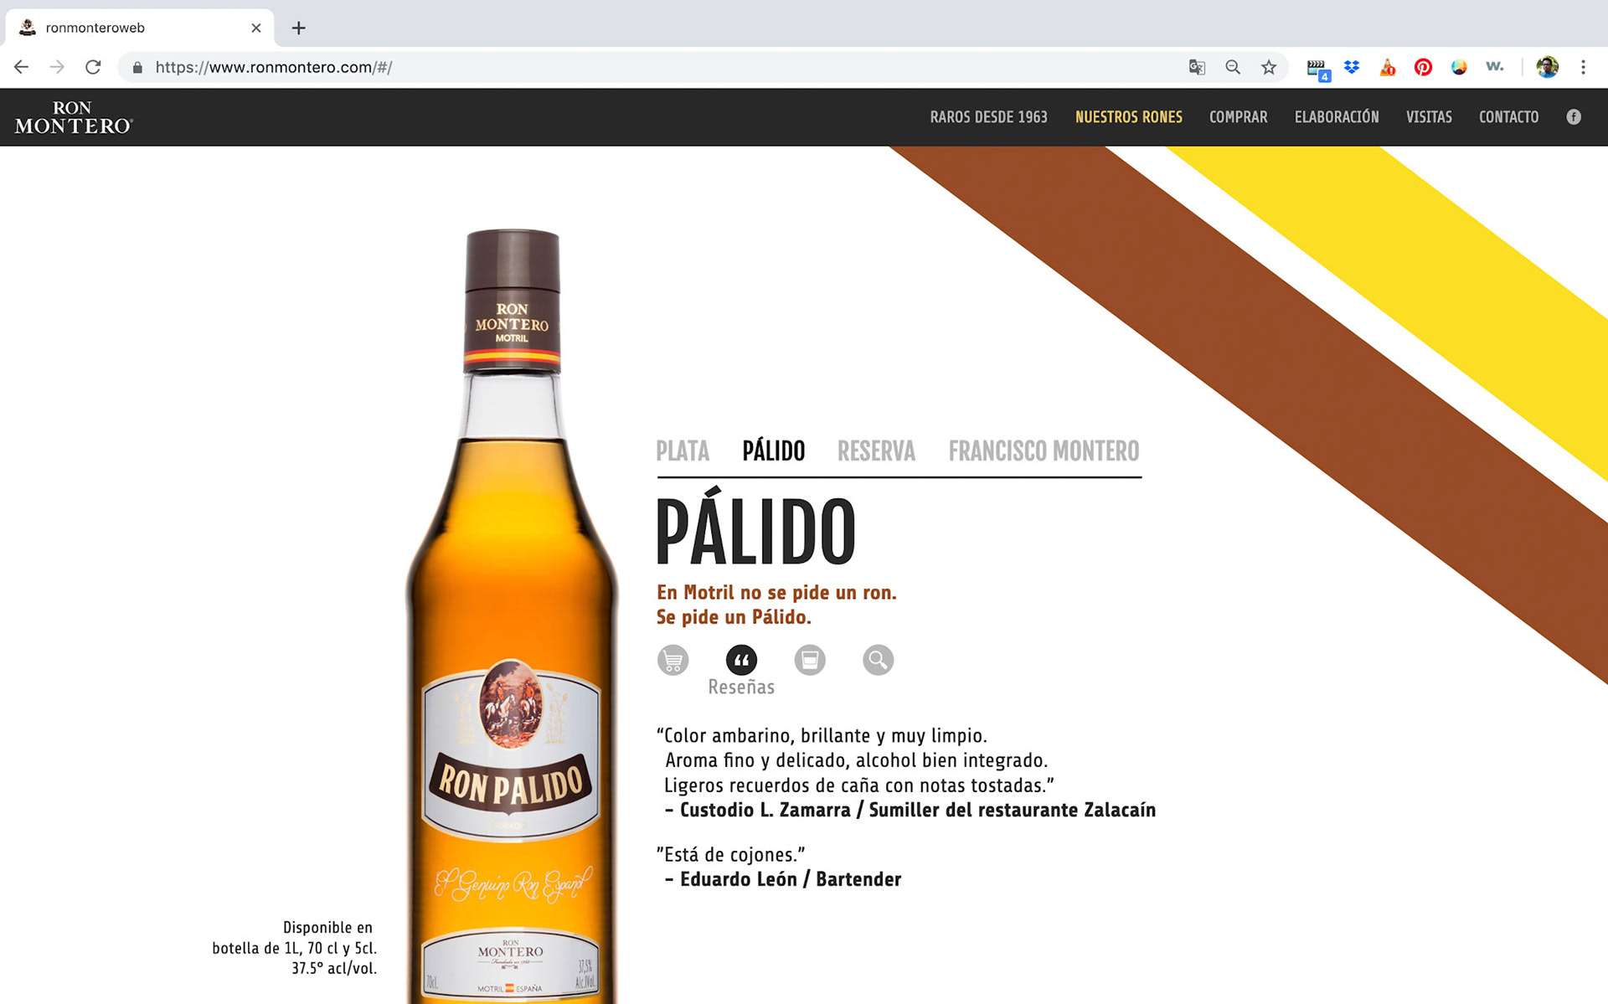The width and height of the screenshot is (1608, 1004).
Task: Click the zoom magnifier icon in address bar
Action: pyautogui.click(x=1233, y=67)
